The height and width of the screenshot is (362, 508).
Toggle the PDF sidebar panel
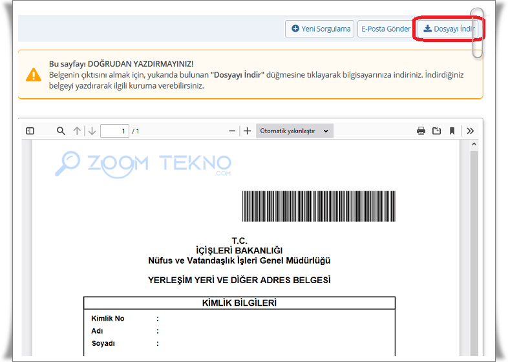click(x=30, y=131)
